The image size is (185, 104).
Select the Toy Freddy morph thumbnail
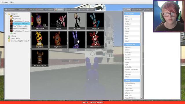pyautogui.click(x=58, y=40)
